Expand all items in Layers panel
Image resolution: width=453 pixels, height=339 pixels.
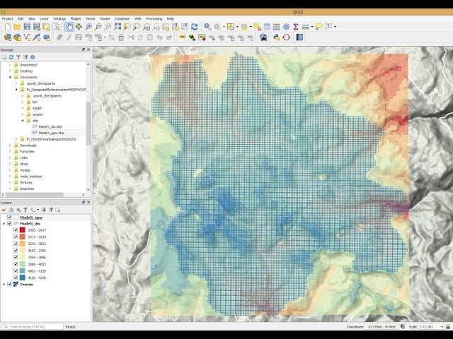(44, 210)
